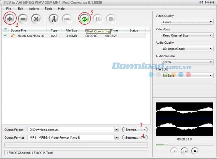Uncheck the Minh Yeu Nhau Di file checkbox
The height and width of the screenshot is (159, 217).
(x=5, y=36)
